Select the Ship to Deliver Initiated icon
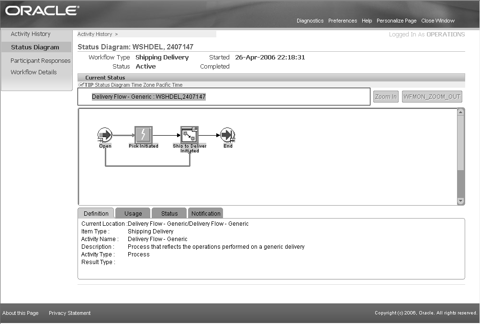The width and height of the screenshot is (480, 324). click(x=190, y=135)
